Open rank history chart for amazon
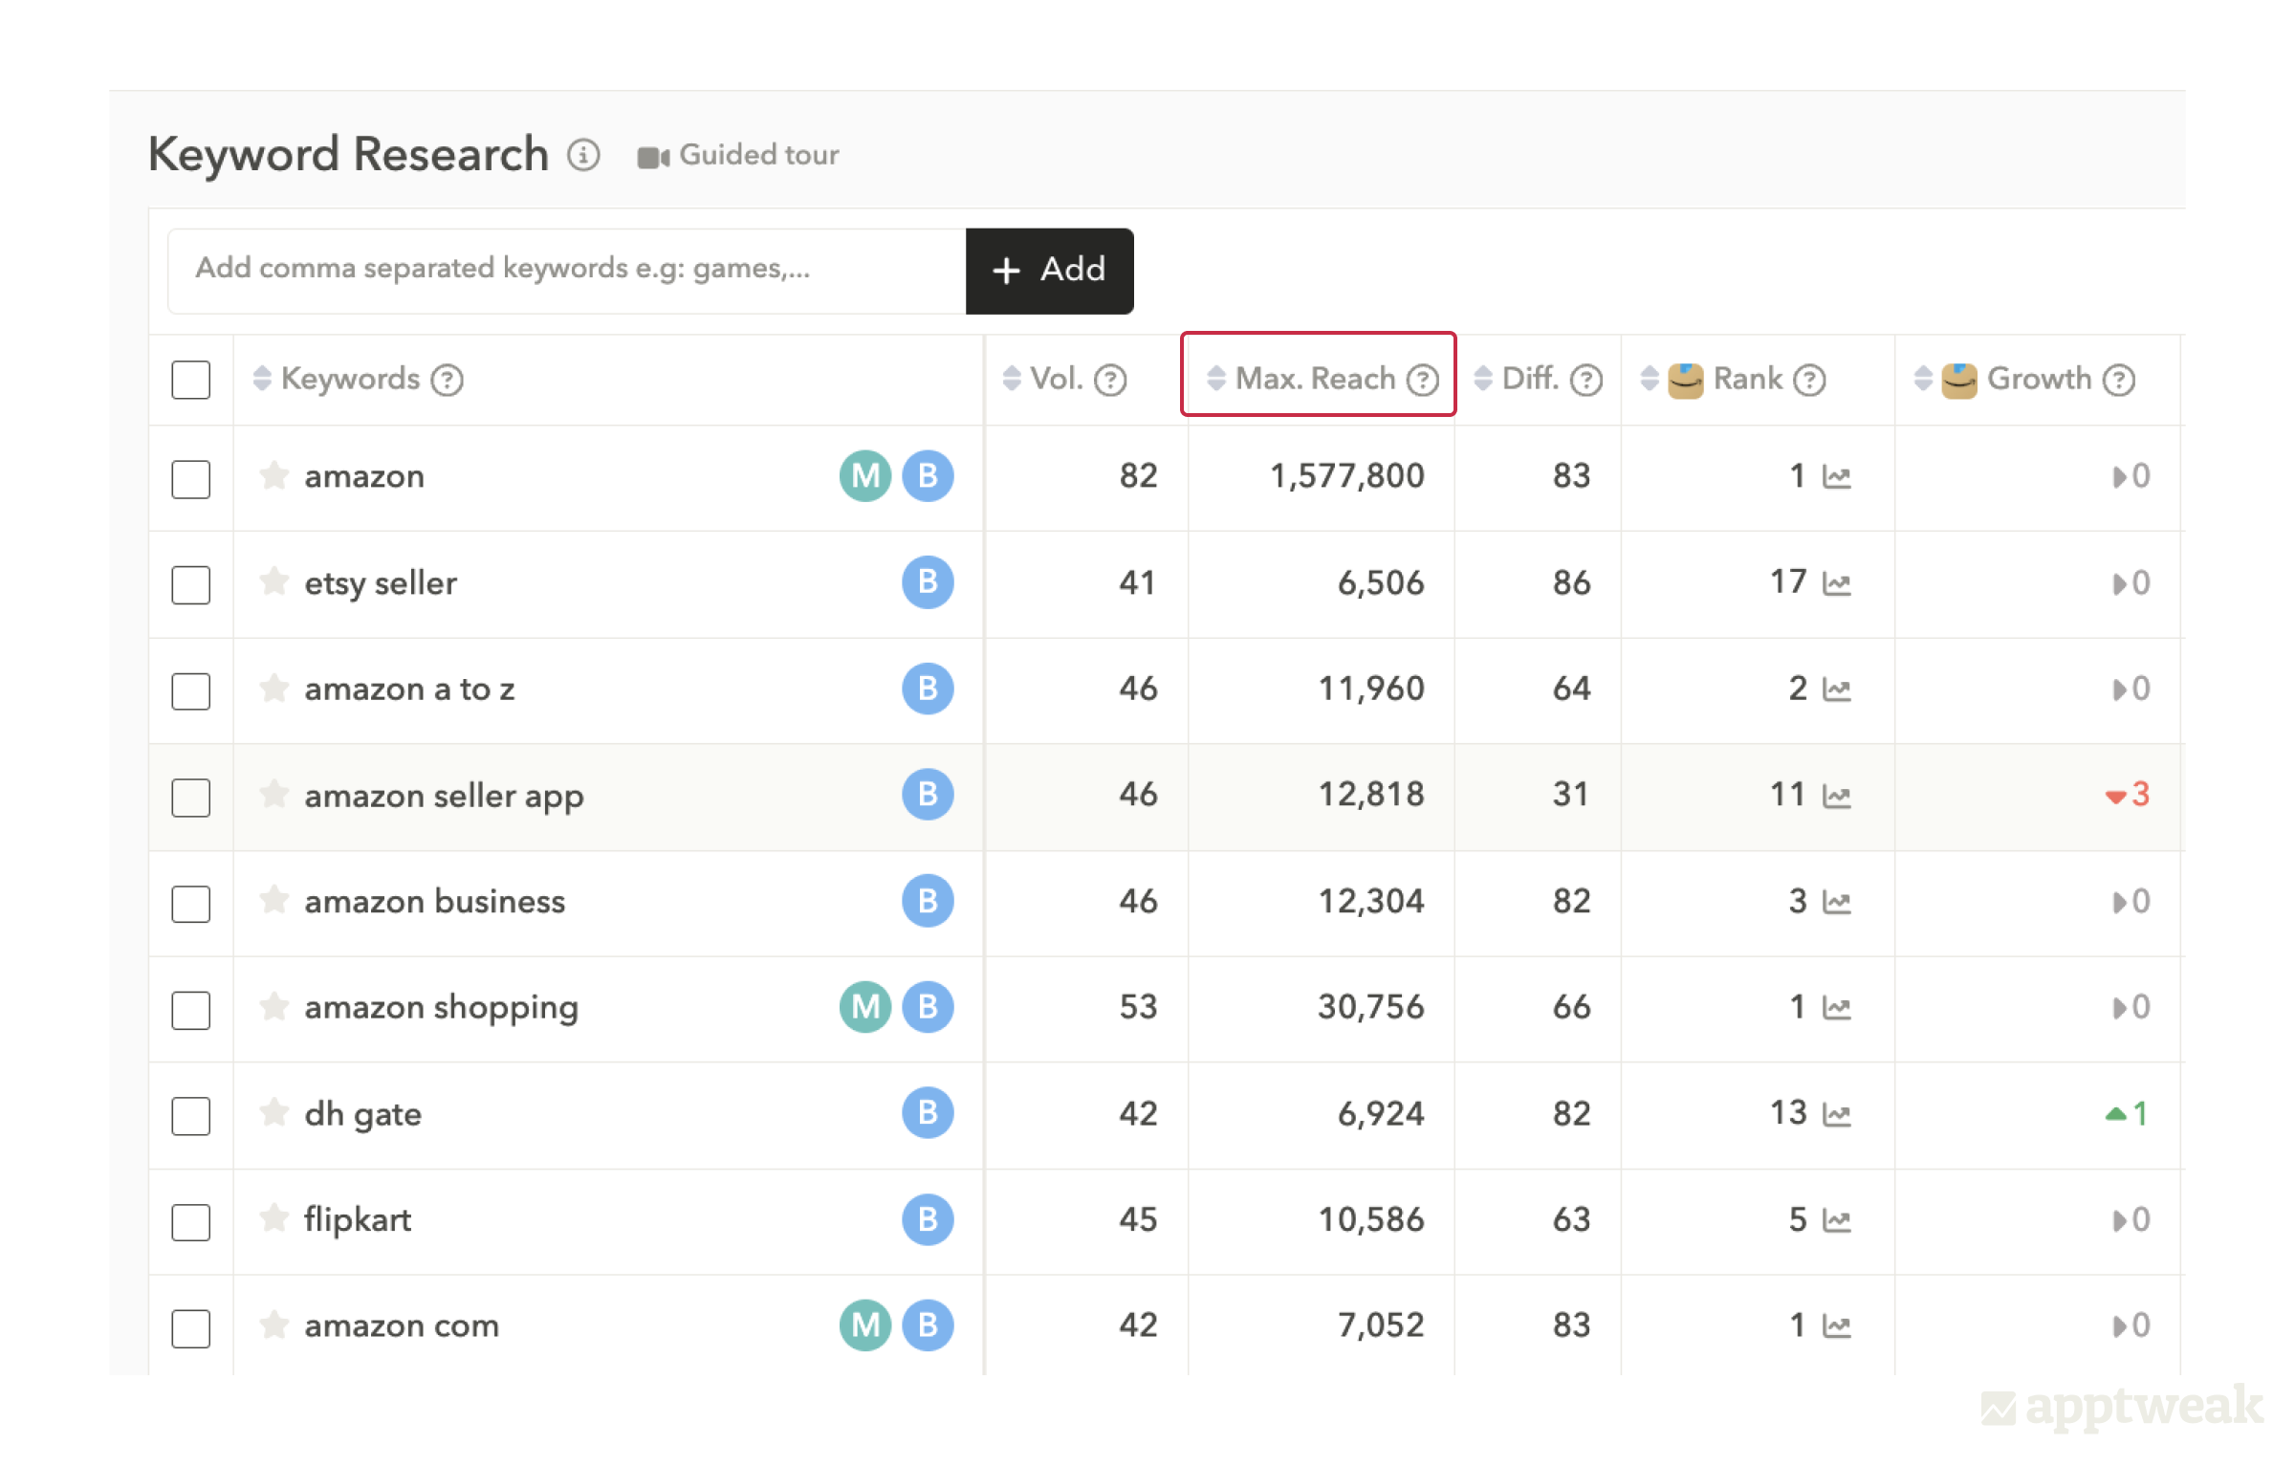2295x1467 pixels. point(1837,477)
